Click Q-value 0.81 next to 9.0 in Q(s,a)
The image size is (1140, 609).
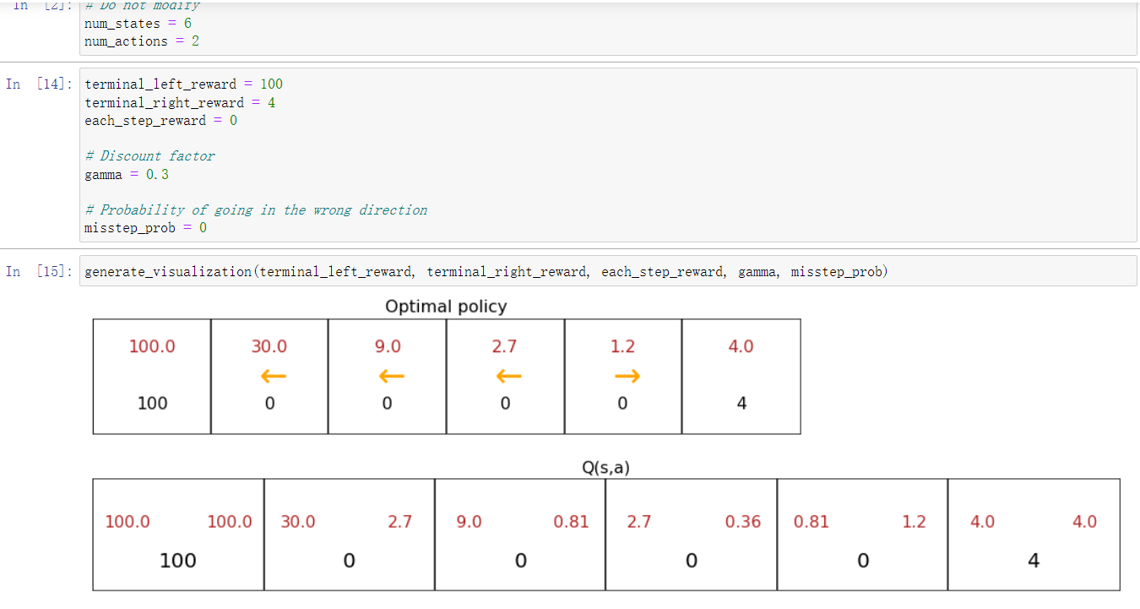tap(571, 521)
